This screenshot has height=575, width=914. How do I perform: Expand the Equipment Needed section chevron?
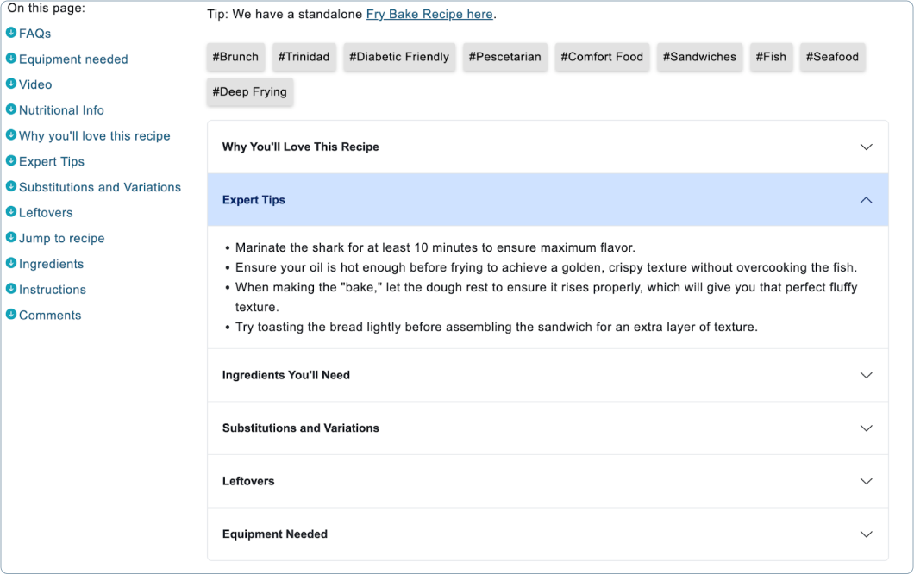coord(866,534)
